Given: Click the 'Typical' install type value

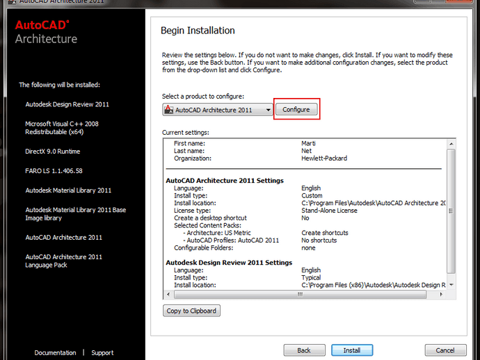Looking at the screenshot, I should (x=311, y=278).
